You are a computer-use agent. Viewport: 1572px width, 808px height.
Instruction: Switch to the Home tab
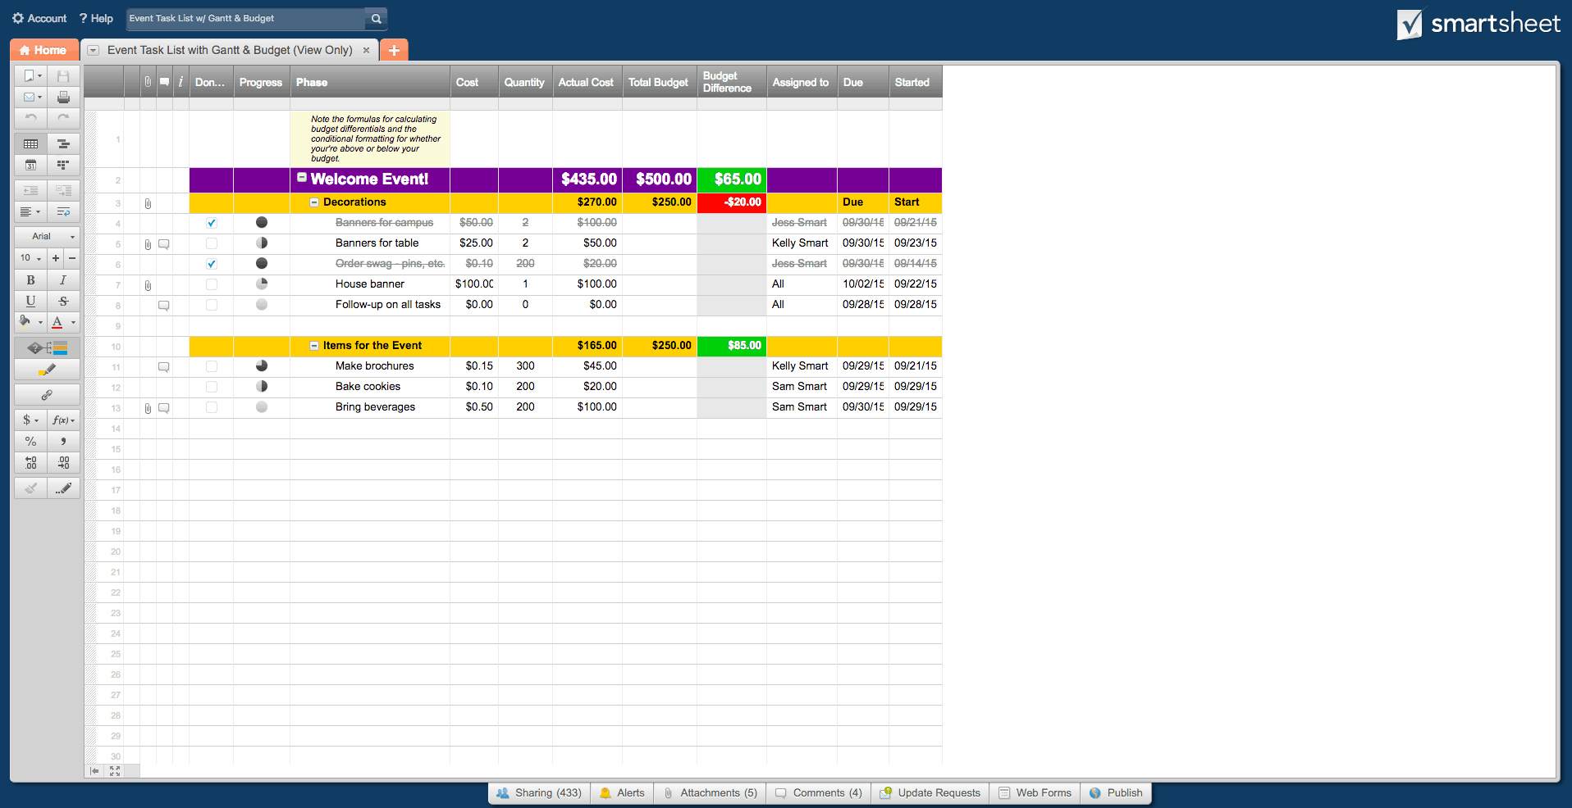(x=44, y=50)
